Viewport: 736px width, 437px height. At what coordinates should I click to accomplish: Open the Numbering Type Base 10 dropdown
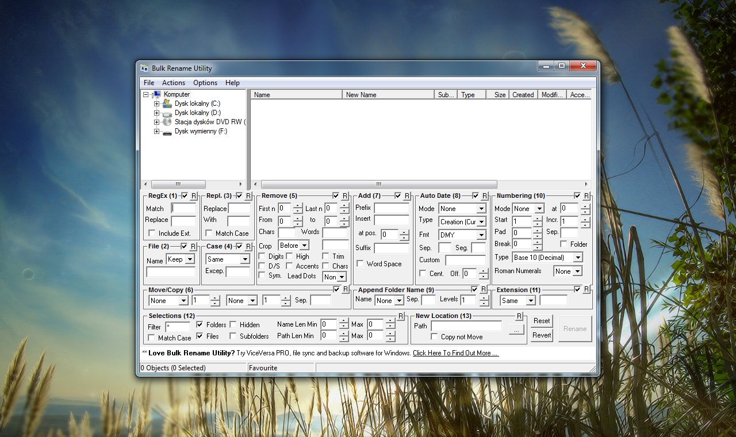pyautogui.click(x=577, y=258)
